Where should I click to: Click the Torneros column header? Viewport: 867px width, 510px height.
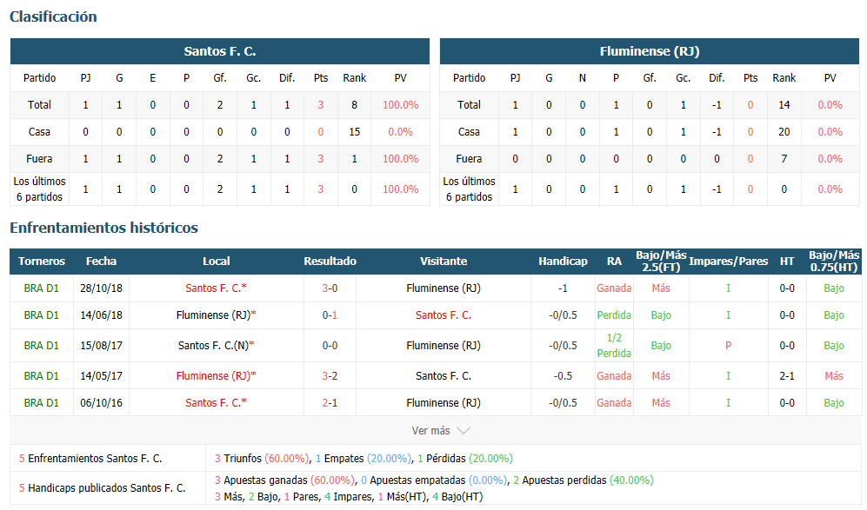pos(42,262)
